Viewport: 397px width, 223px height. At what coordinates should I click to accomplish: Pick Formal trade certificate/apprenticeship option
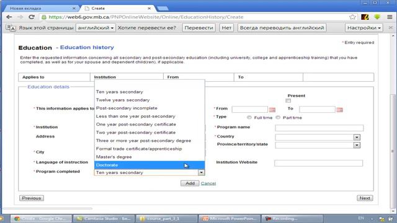pyautogui.click(x=149, y=149)
